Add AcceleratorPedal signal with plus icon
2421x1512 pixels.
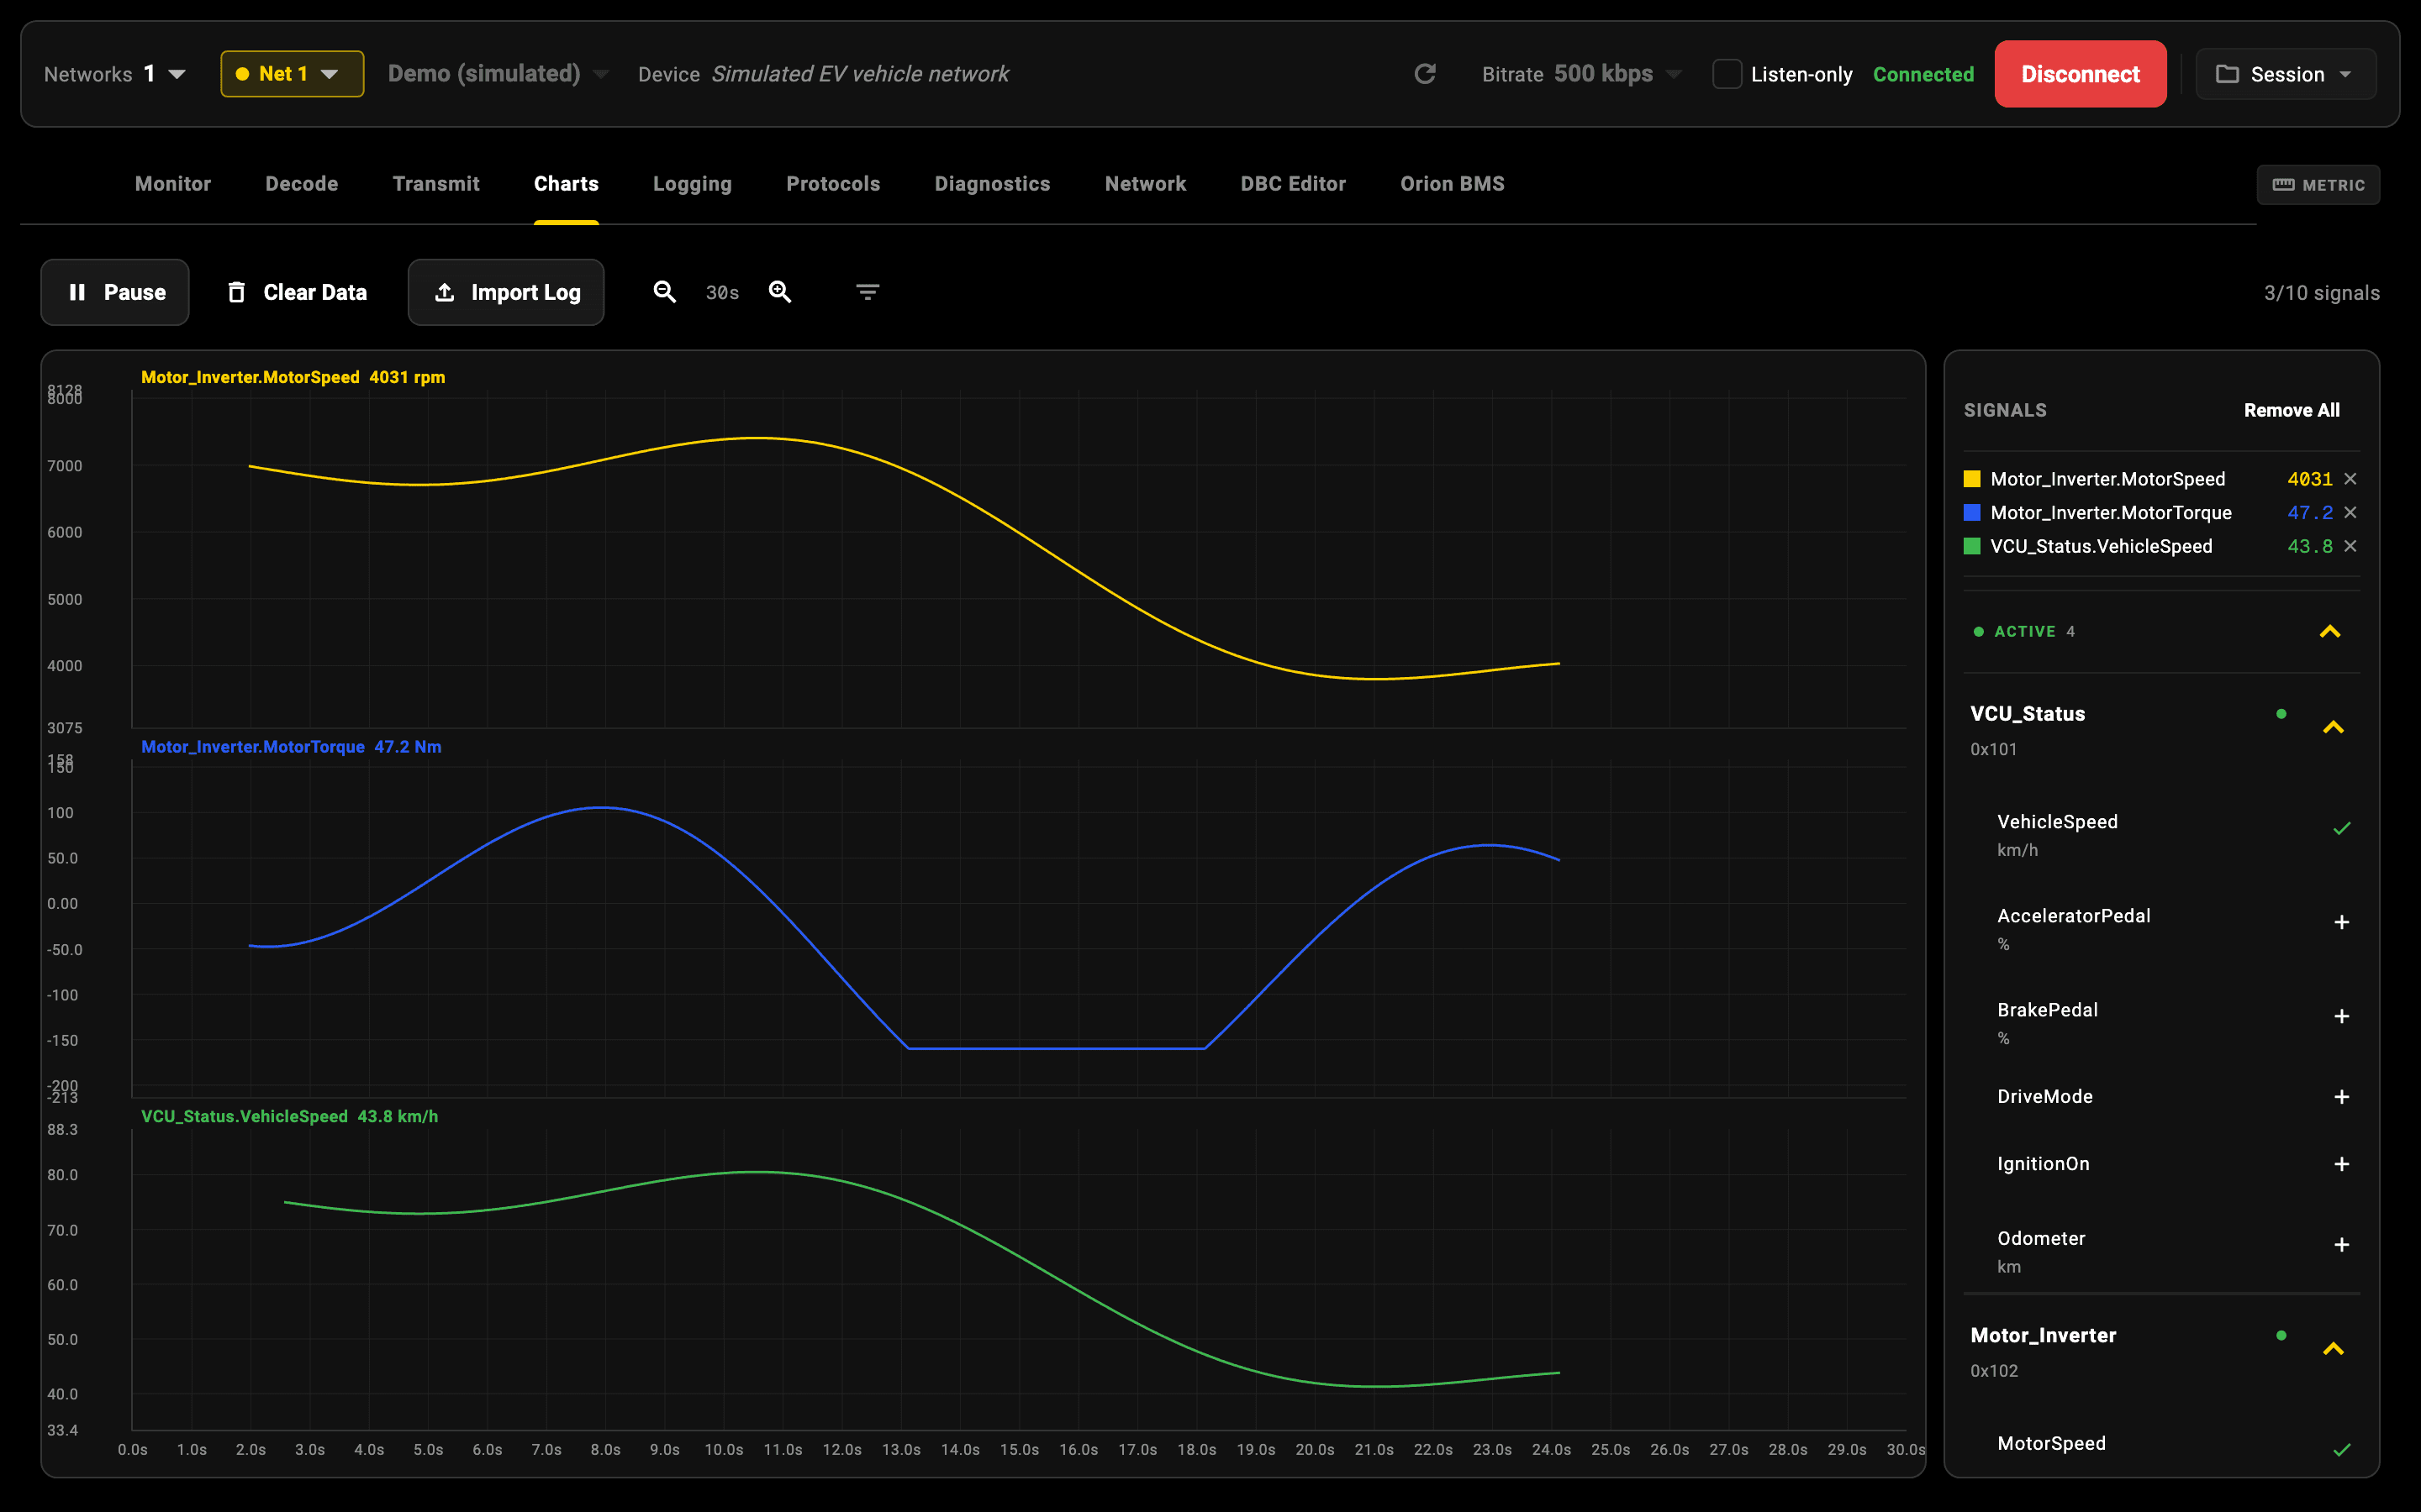(2342, 922)
